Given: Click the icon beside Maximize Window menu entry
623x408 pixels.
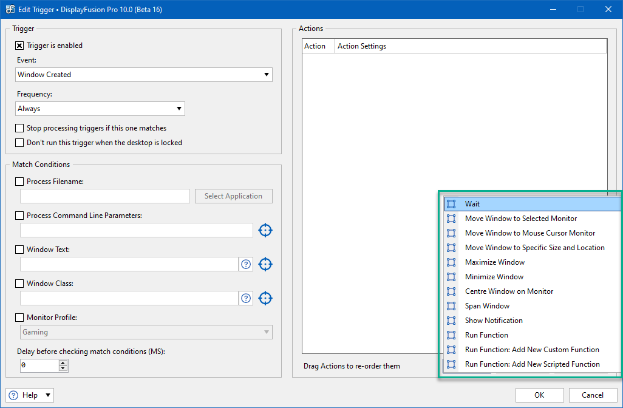Looking at the screenshot, I should (451, 262).
